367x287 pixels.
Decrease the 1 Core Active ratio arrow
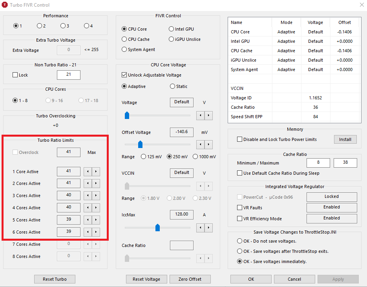(x=88, y=172)
